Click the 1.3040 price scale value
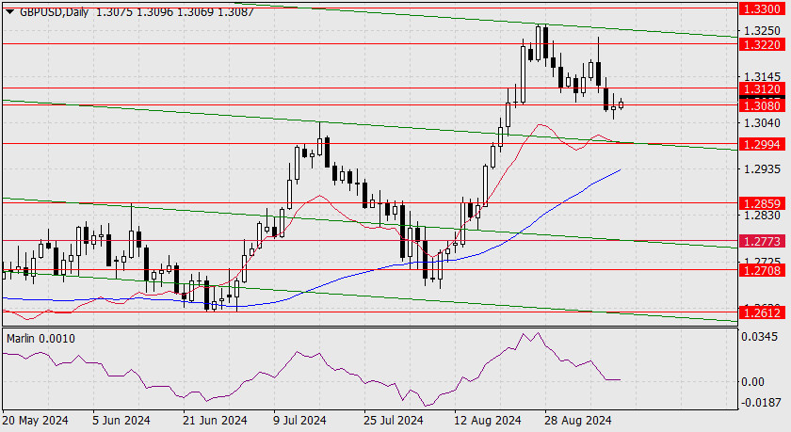 point(762,123)
